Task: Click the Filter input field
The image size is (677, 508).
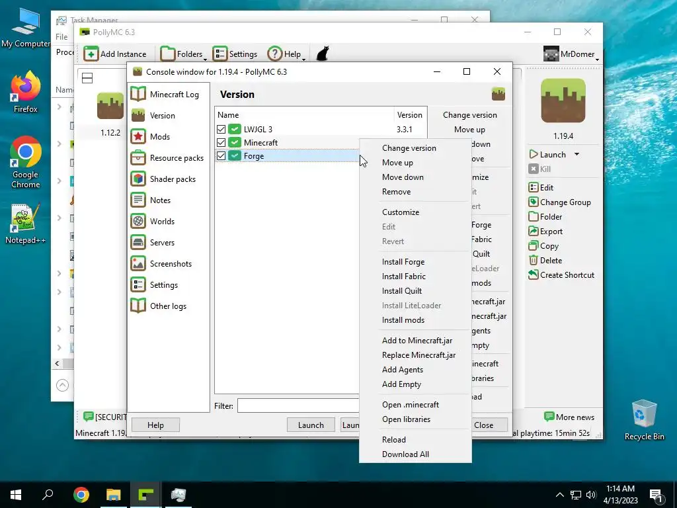Action: click(298, 405)
